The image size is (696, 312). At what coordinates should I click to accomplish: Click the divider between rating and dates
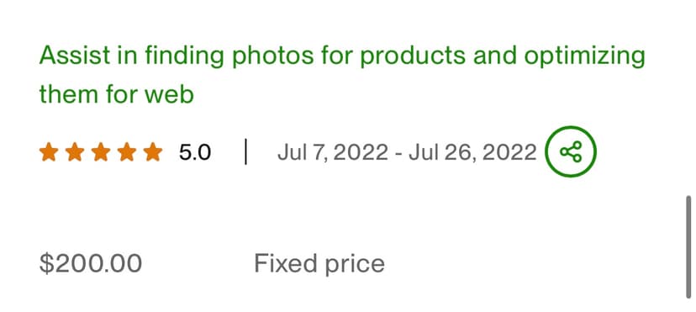pos(245,151)
